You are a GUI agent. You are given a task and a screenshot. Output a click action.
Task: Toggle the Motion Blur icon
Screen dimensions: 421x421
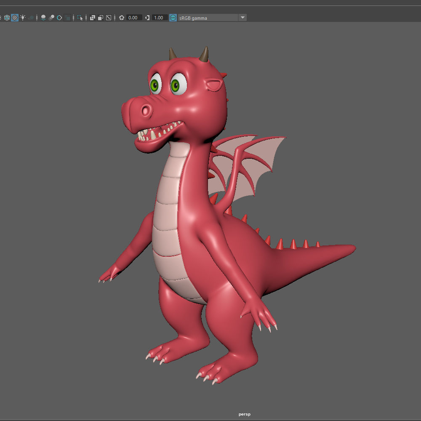[51, 18]
